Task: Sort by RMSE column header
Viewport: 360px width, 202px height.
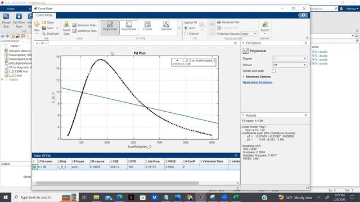Action: pyautogui.click(x=173, y=162)
